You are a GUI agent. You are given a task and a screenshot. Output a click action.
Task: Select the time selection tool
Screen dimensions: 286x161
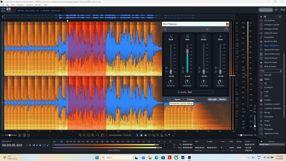(x=137, y=135)
